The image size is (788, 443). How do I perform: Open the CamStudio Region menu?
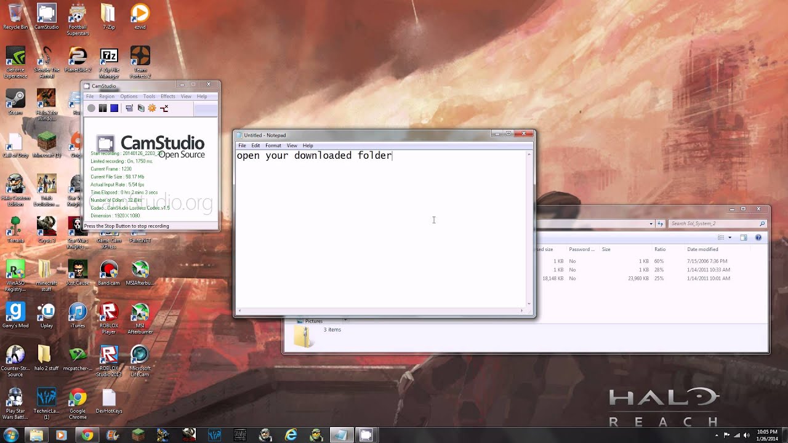click(107, 97)
